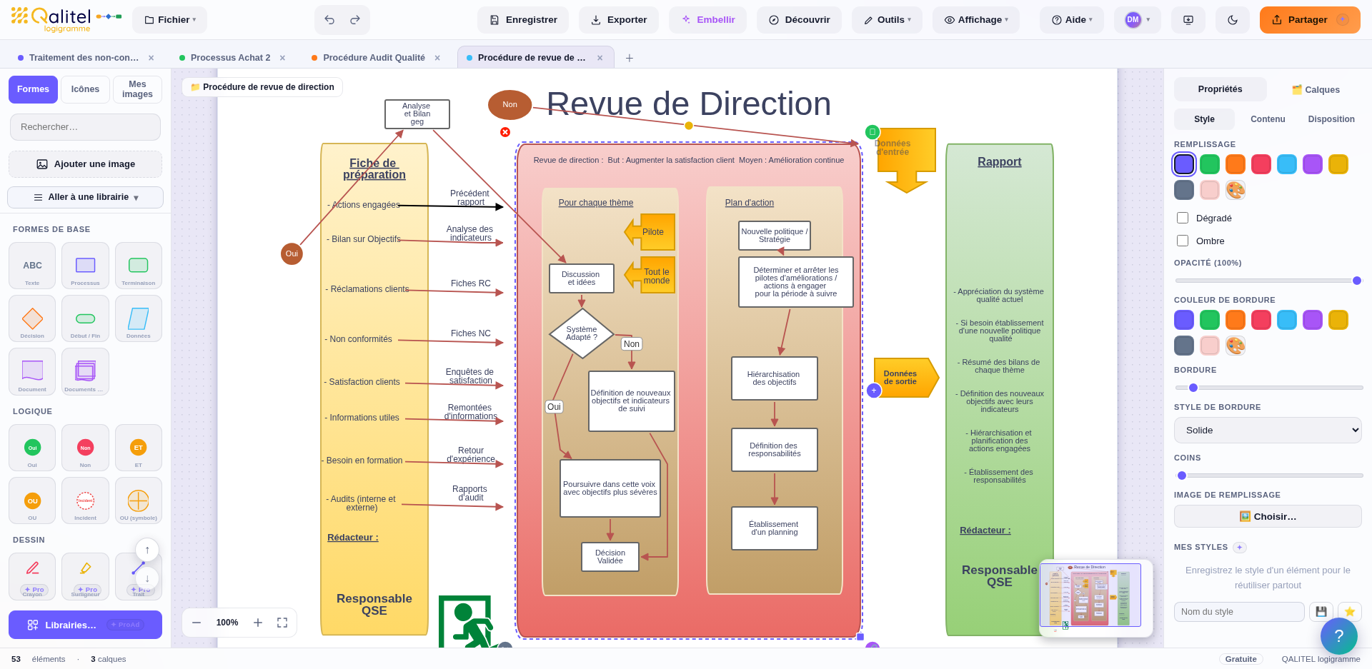The width and height of the screenshot is (1372, 669).
Task: Zoom in with the plus icon
Action: (x=258, y=623)
